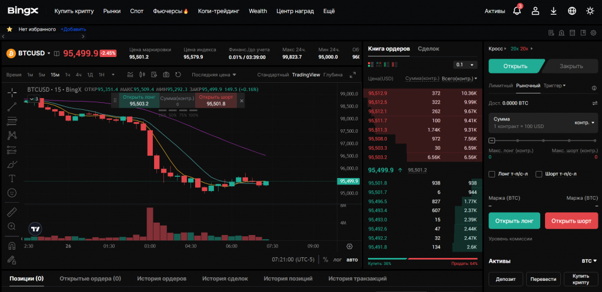Open the 0.1 price grouping dropdown

pyautogui.click(x=465, y=65)
